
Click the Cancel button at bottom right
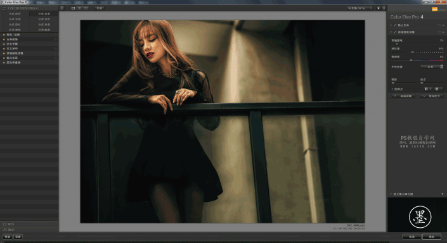(411, 237)
